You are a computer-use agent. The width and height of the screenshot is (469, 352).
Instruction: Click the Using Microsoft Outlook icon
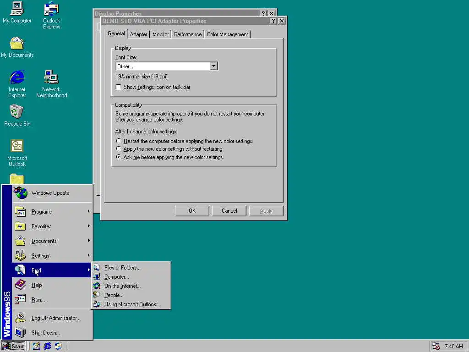point(97,304)
